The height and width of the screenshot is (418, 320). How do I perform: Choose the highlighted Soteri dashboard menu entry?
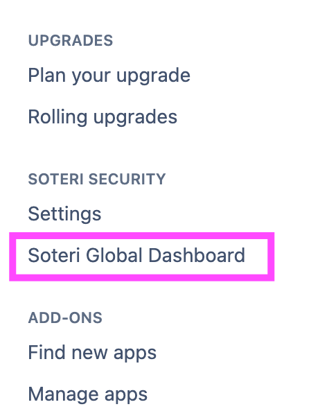[x=136, y=255]
